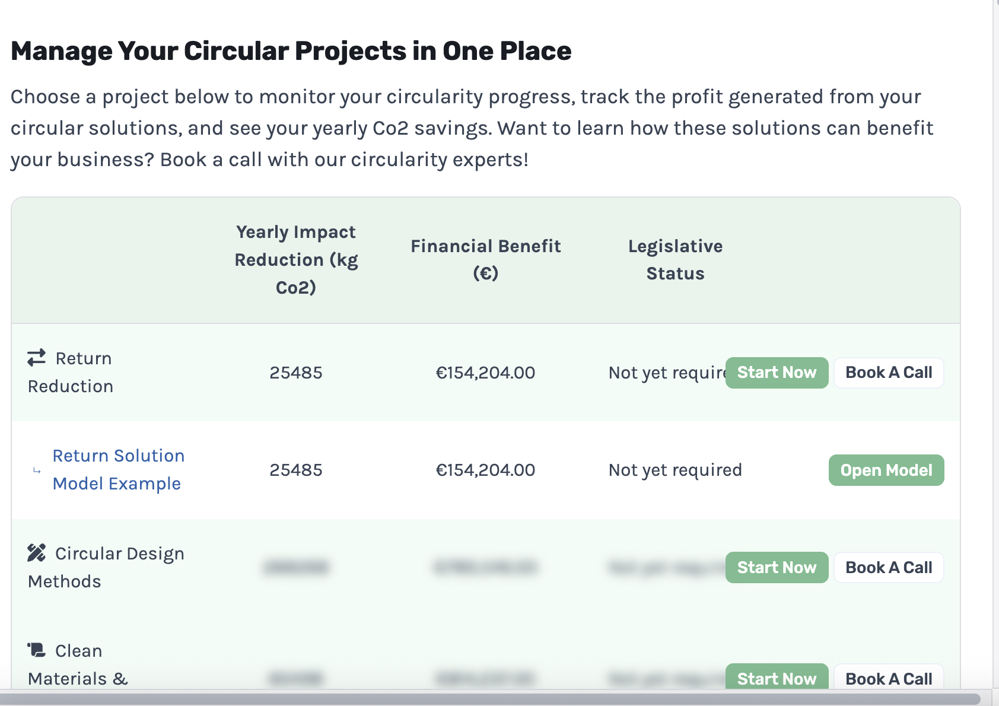This screenshot has height=706, width=999.
Task: Click the pencil-ruler icon for Circular Design Methods
Action: point(36,553)
